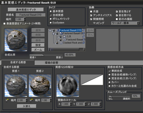Click the 10% smooth blend value field
The width and height of the screenshot is (143, 113).
point(136,96)
